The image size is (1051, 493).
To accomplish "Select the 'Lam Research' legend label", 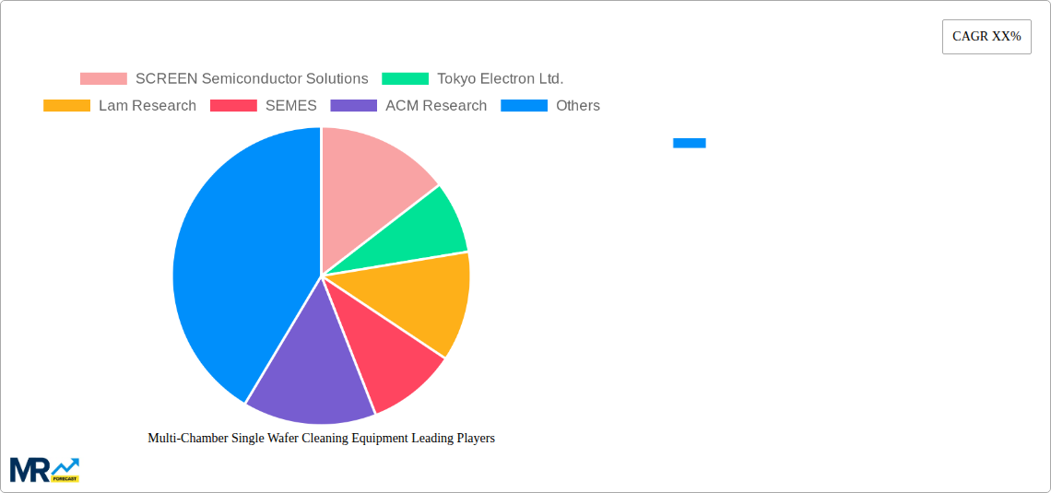I will [x=148, y=106].
